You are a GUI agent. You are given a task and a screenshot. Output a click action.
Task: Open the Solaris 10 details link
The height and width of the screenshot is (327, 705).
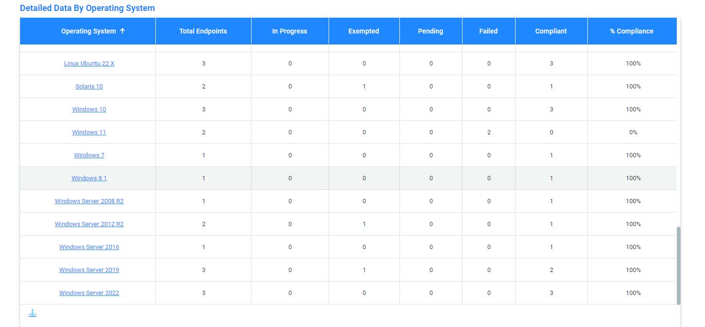89,86
